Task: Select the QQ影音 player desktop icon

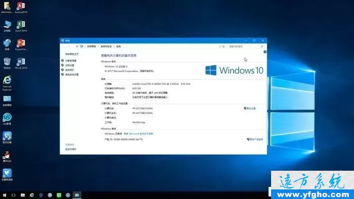Action: point(7,119)
